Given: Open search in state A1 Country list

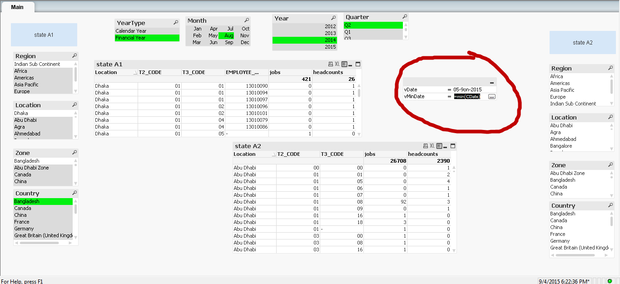Looking at the screenshot, I should 74,193.
